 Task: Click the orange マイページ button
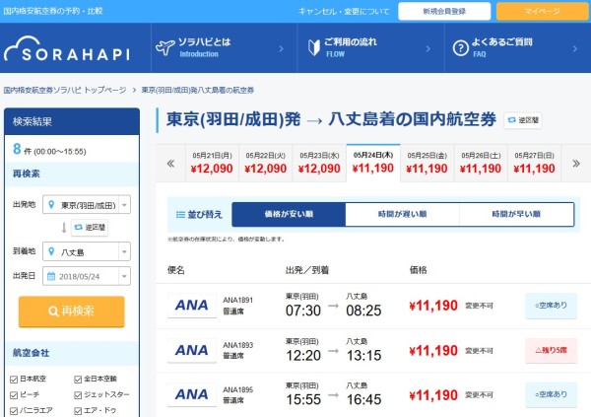[543, 11]
